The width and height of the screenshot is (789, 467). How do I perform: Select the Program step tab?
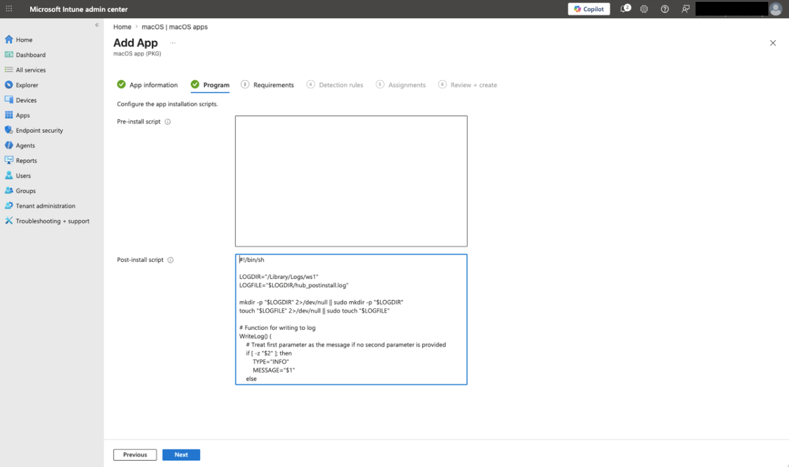[210, 85]
